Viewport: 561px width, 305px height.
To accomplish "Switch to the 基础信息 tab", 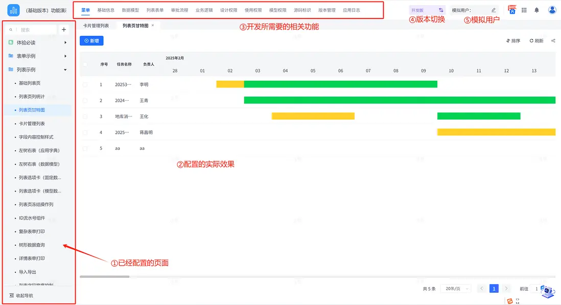I will click(x=106, y=10).
